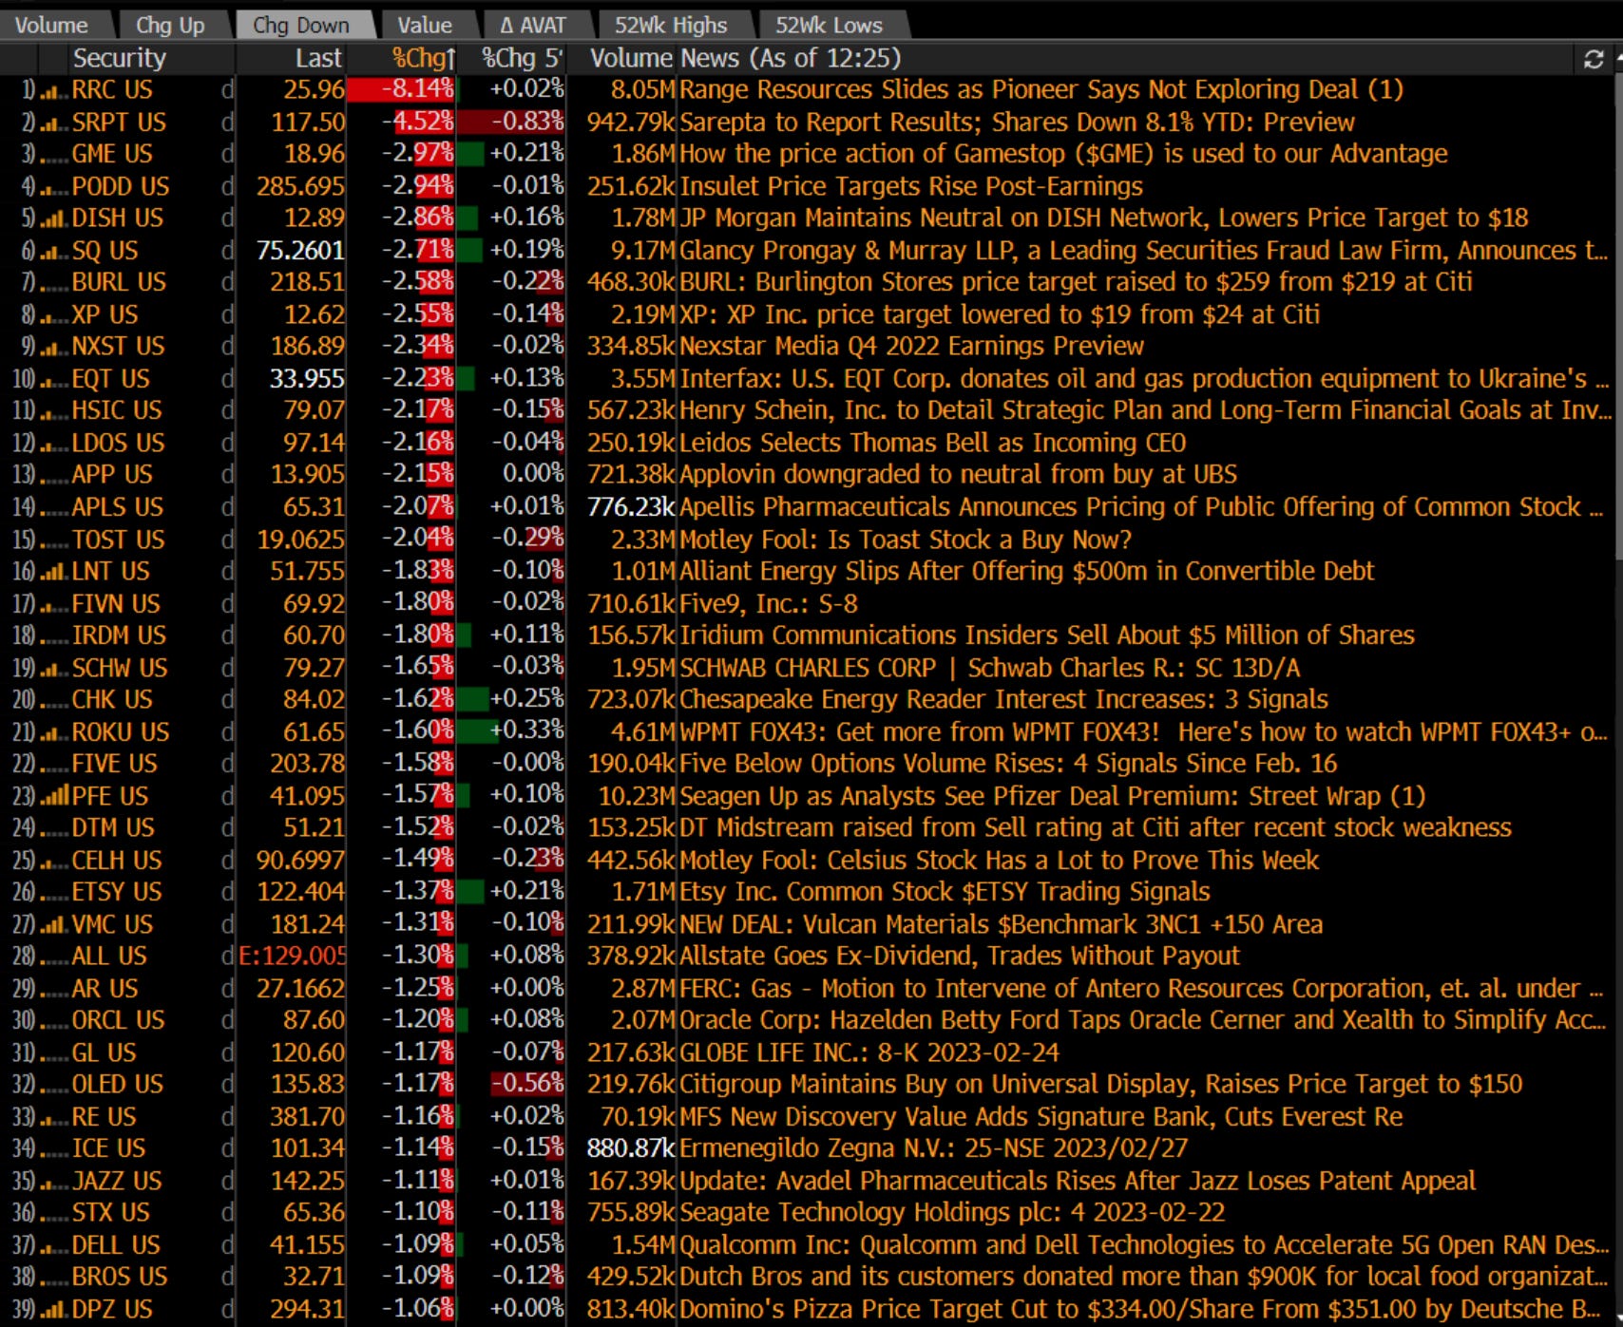The width and height of the screenshot is (1623, 1327).
Task: Sort by the Last column header
Action: (318, 58)
